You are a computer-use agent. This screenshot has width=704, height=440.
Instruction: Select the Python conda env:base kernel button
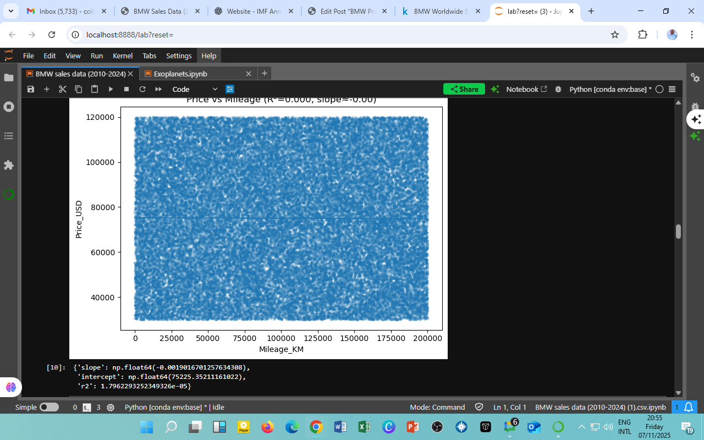(x=610, y=89)
